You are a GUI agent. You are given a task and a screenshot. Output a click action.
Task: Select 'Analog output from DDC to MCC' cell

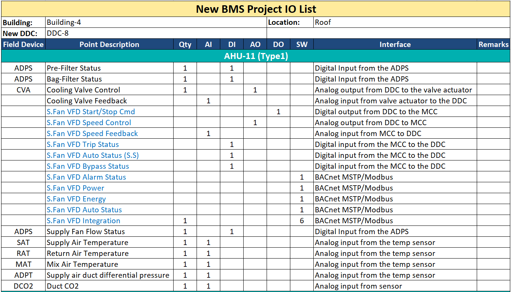click(395, 123)
